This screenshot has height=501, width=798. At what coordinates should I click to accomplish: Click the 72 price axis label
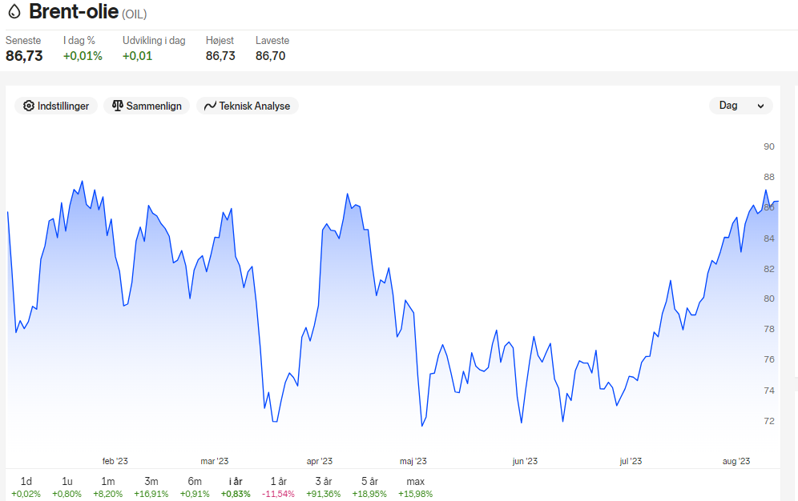[x=769, y=421]
